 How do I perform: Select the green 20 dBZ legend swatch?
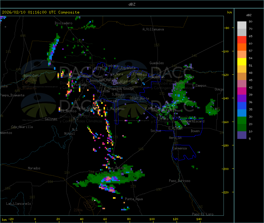pyautogui.click(x=242, y=120)
